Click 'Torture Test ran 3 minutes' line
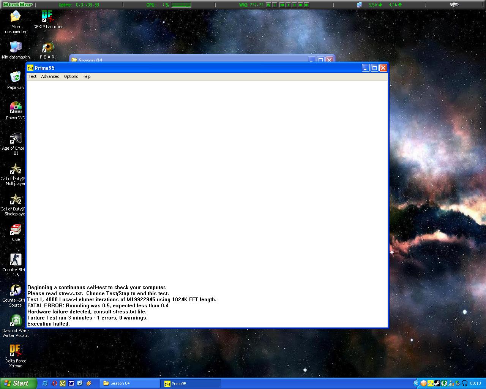 pos(87,318)
